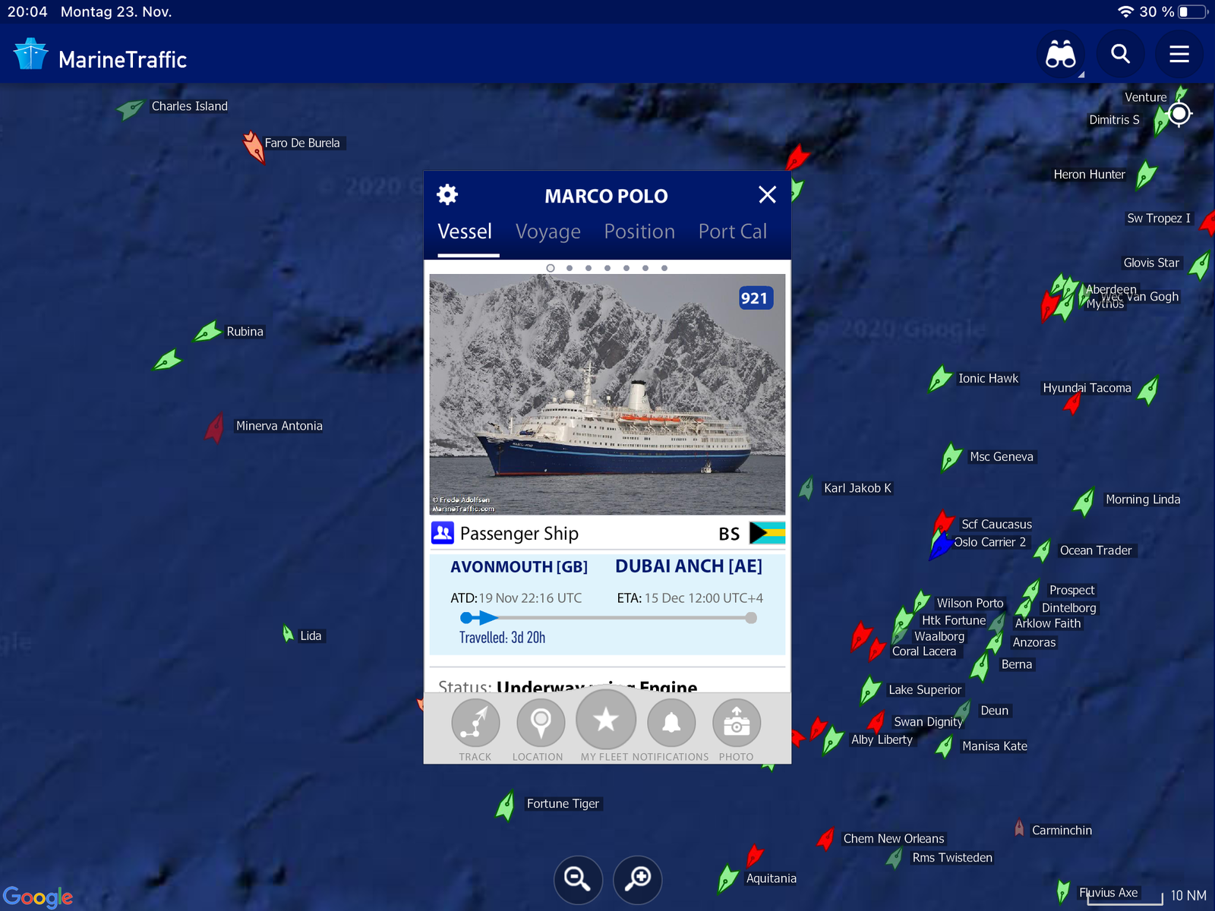
Task: Tap the PHOTO camera upload button
Action: (x=737, y=723)
